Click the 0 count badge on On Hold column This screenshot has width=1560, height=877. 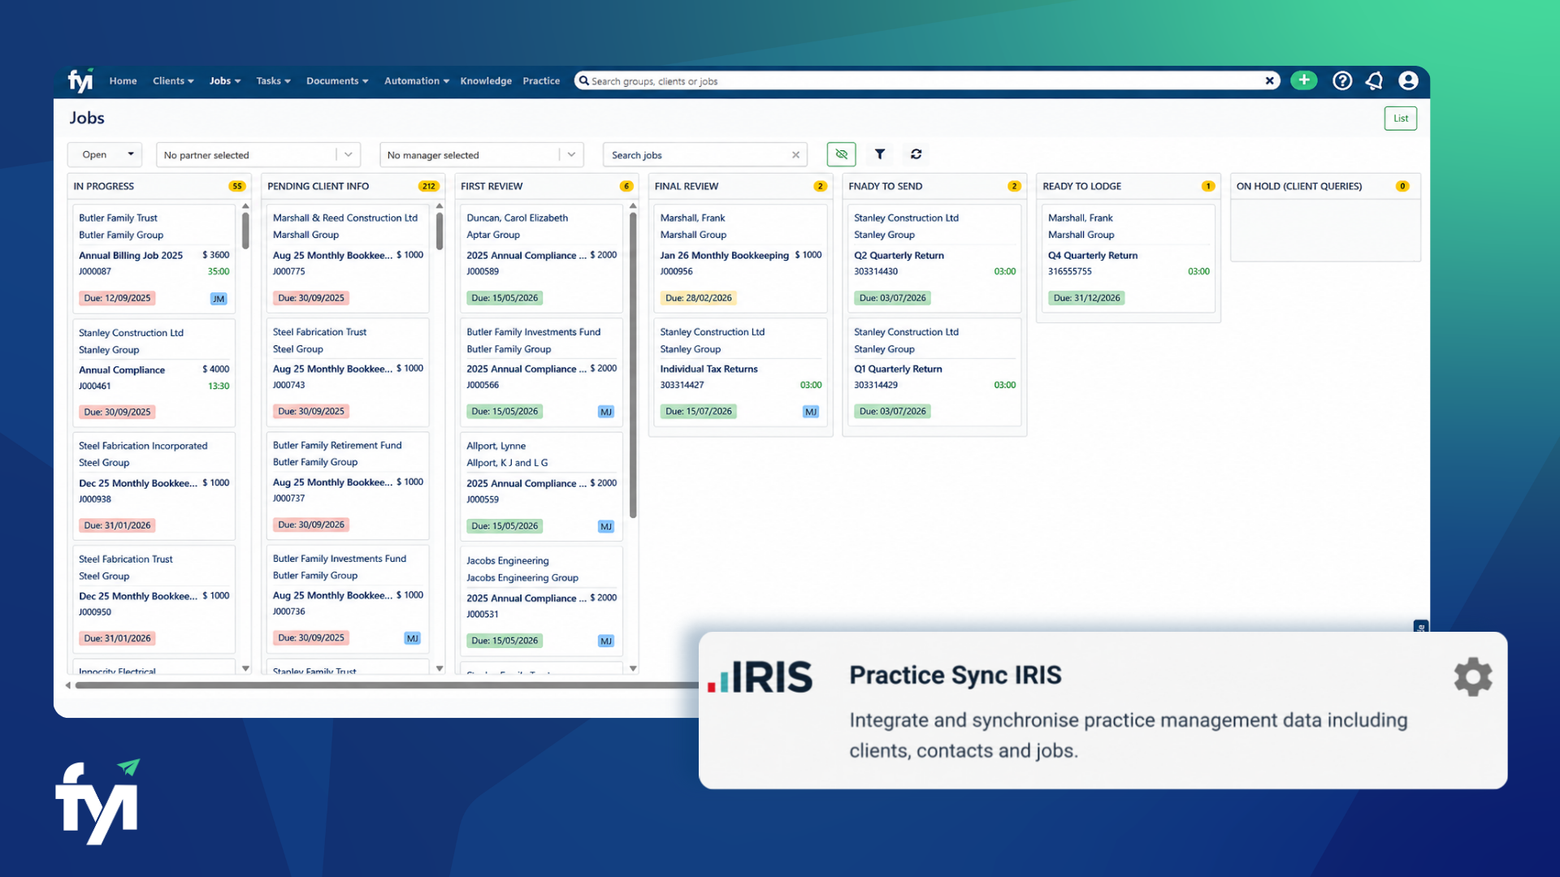point(1402,186)
